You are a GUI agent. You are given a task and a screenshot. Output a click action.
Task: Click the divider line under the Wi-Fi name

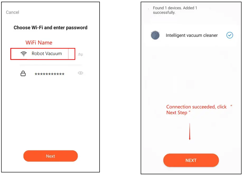click(x=50, y=65)
